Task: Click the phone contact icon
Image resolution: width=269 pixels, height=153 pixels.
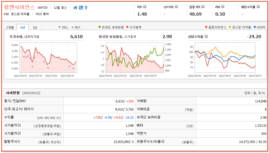Action: (81, 8)
